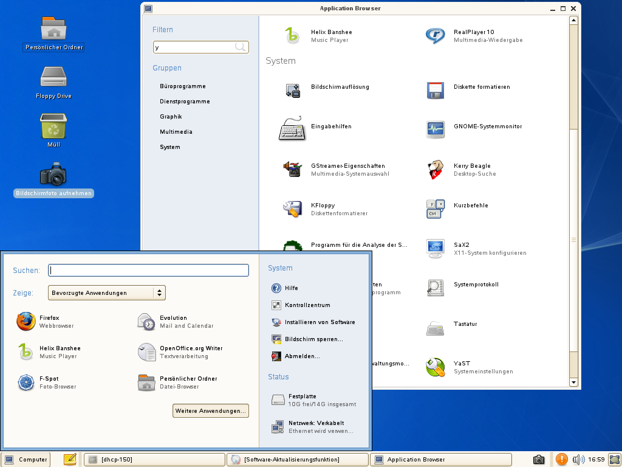The width and height of the screenshot is (622, 467).
Task: Select Multimedia group in sidebar
Action: [x=176, y=132]
